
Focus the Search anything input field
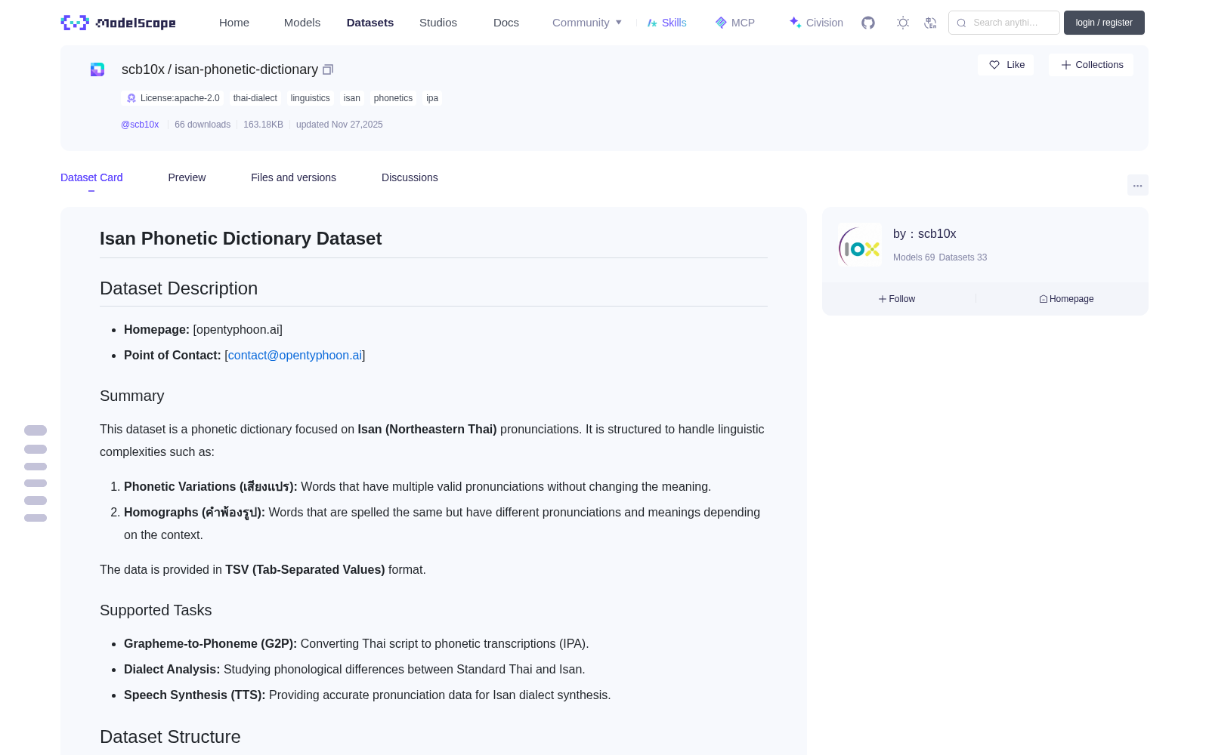pyautogui.click(x=1004, y=23)
